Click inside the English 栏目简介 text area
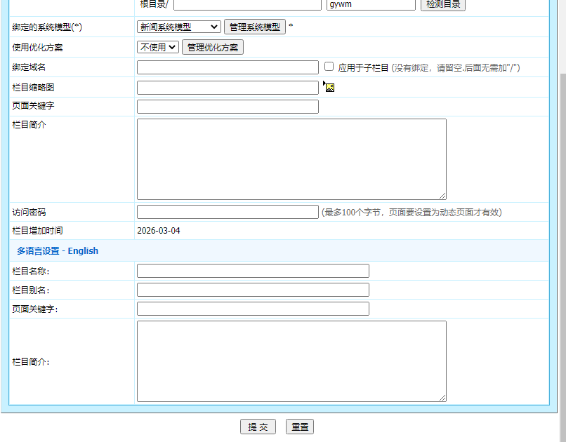This screenshot has height=442, width=566. pyautogui.click(x=291, y=360)
